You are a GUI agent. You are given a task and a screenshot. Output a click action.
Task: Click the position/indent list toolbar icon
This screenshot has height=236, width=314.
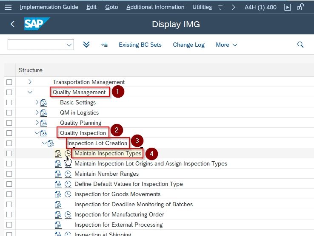tap(104, 45)
